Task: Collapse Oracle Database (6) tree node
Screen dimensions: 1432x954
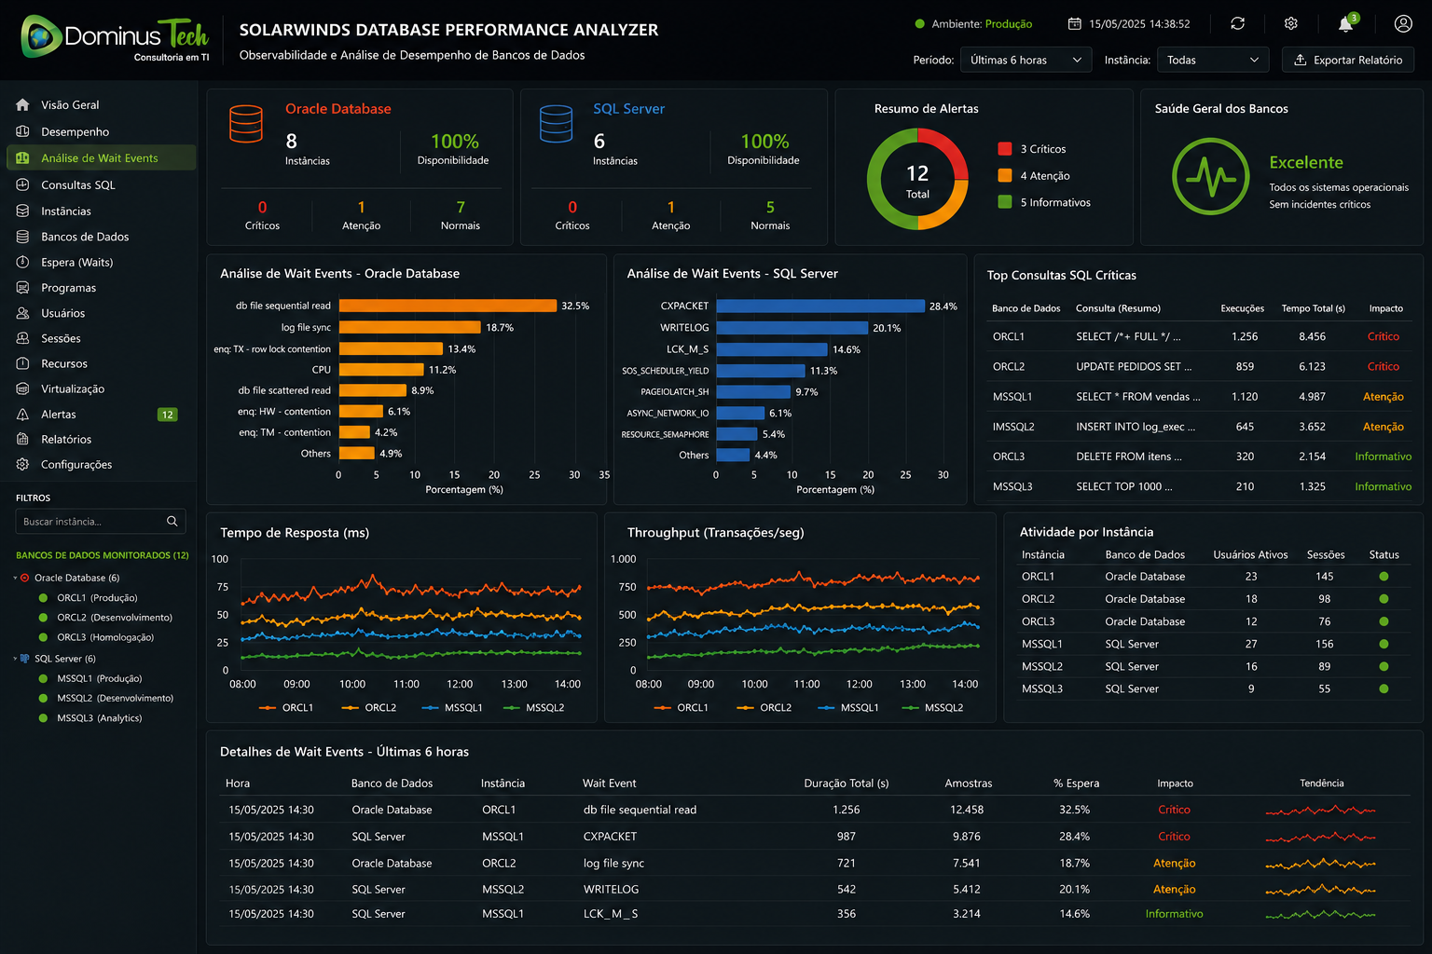Action: coord(16,578)
